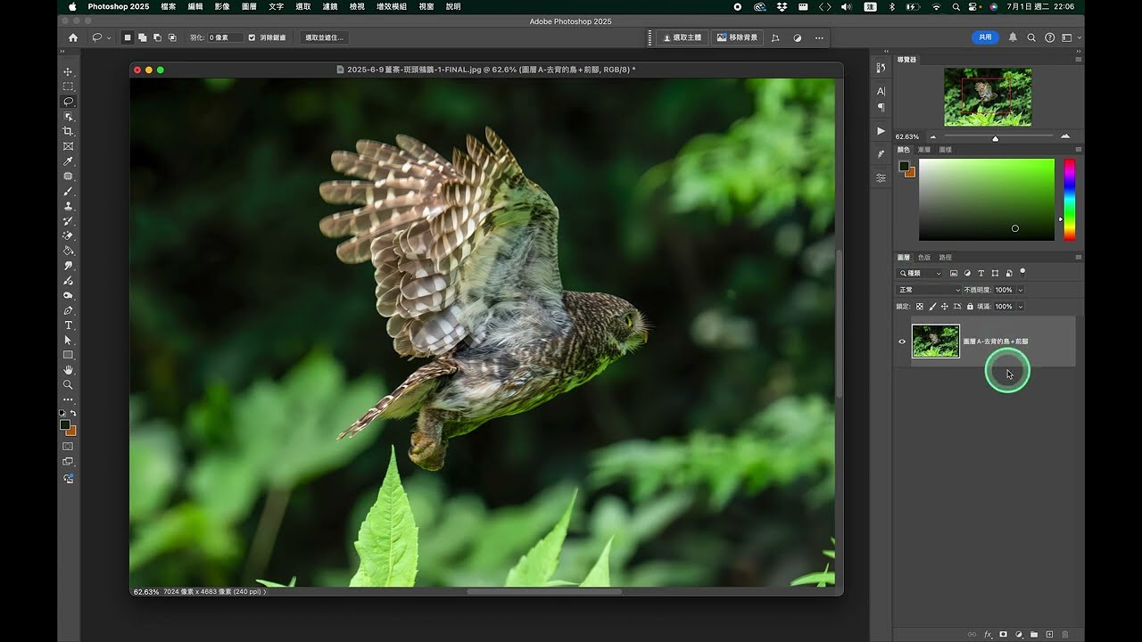Select the History Brush tool
Viewport: 1142px width, 642px height.
tap(68, 221)
